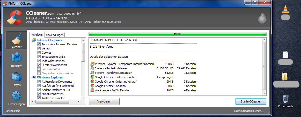Open the Extras toolbox section
Image resolution: width=301 pixels, height=117 pixels.
pos(17,79)
